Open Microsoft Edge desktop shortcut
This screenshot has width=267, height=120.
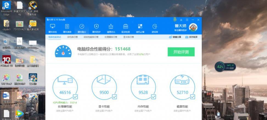[7, 8]
